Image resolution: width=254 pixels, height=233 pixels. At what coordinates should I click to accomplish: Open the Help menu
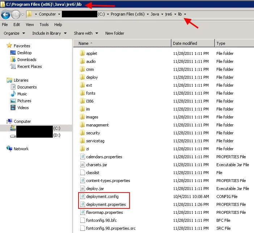coord(58,25)
